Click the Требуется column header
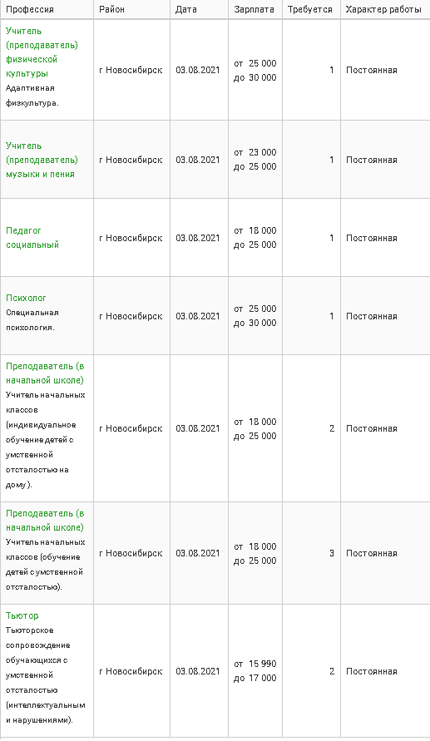 click(310, 9)
